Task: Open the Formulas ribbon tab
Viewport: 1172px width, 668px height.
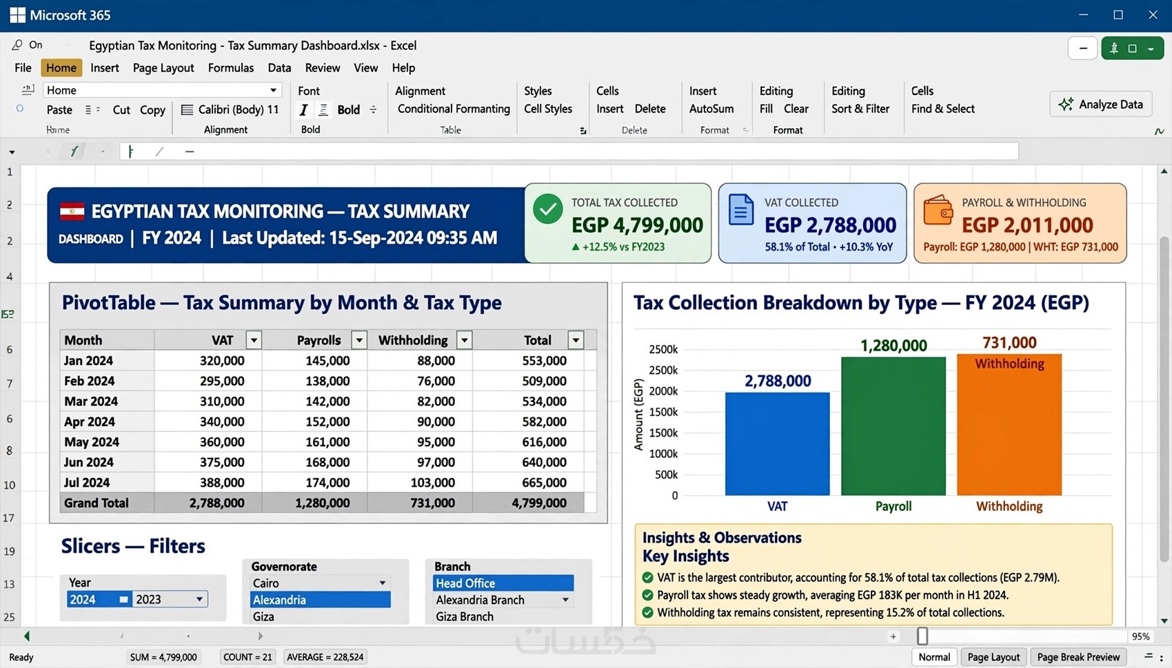Action: coord(231,67)
